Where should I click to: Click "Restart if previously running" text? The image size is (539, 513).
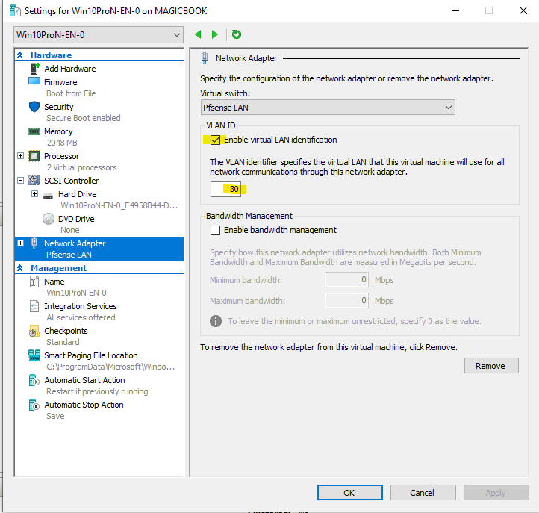point(97,391)
